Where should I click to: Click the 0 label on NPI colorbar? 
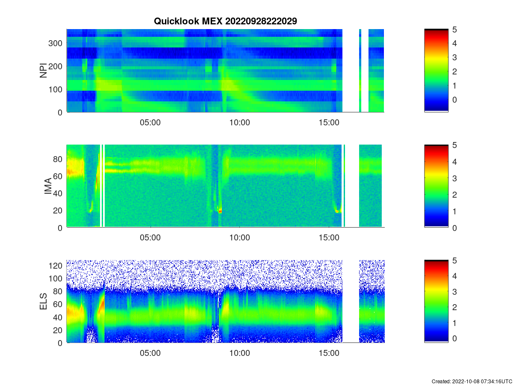455,100
